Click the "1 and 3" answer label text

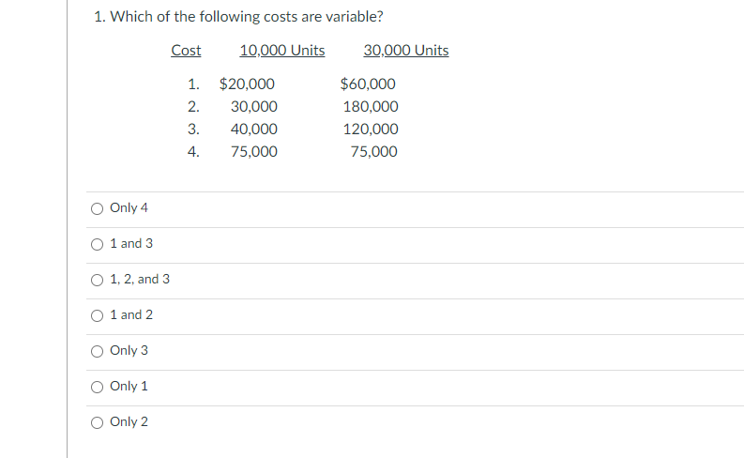click(x=131, y=243)
